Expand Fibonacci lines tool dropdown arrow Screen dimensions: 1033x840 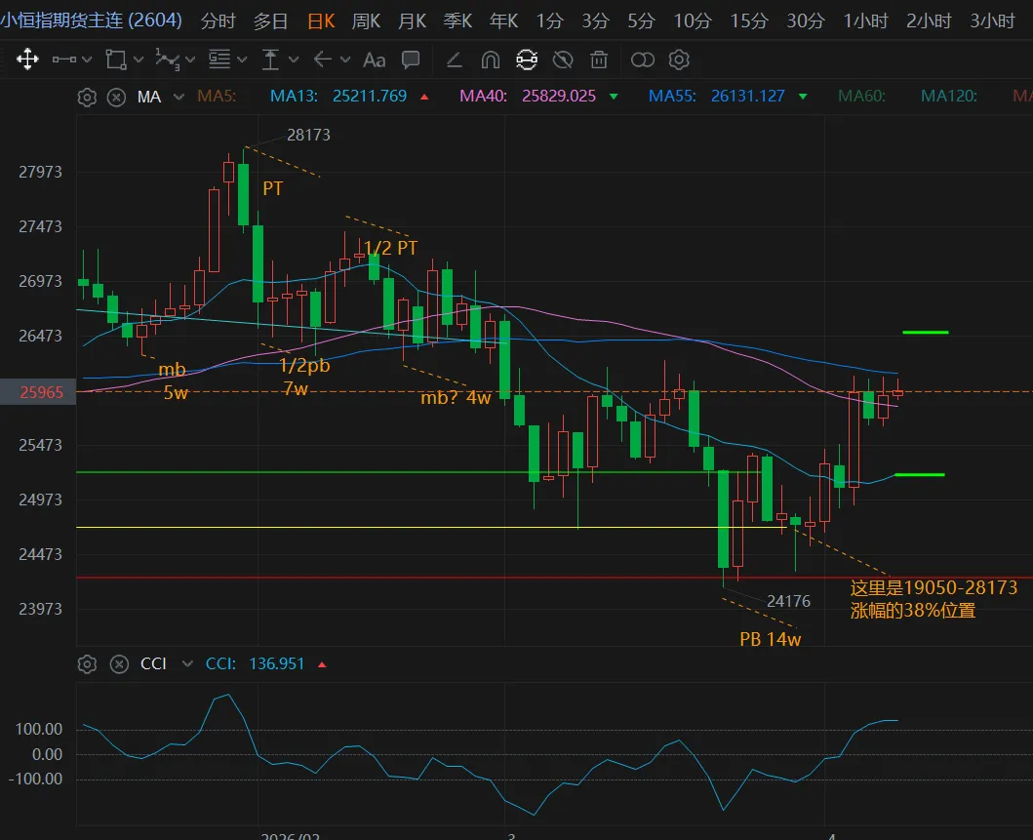click(242, 60)
